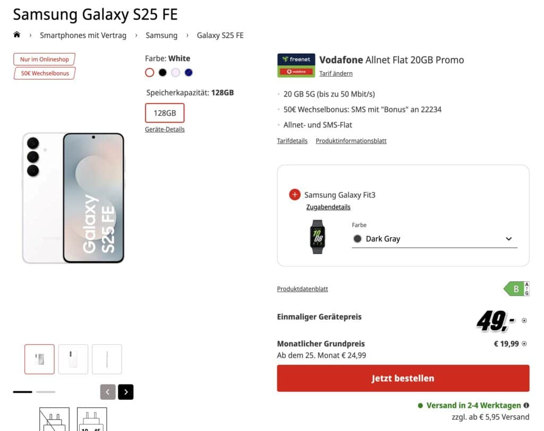Select the 128GB storage capacity option
This screenshot has height=431, width=544.
click(x=165, y=113)
